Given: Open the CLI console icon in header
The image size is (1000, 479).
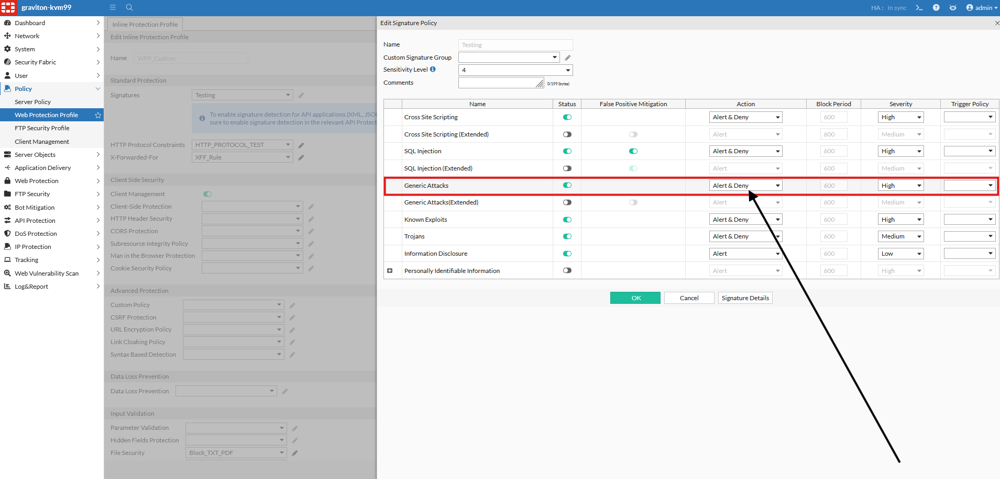Looking at the screenshot, I should (919, 8).
